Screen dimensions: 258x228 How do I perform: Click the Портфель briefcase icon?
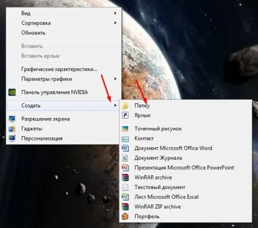[125, 216]
